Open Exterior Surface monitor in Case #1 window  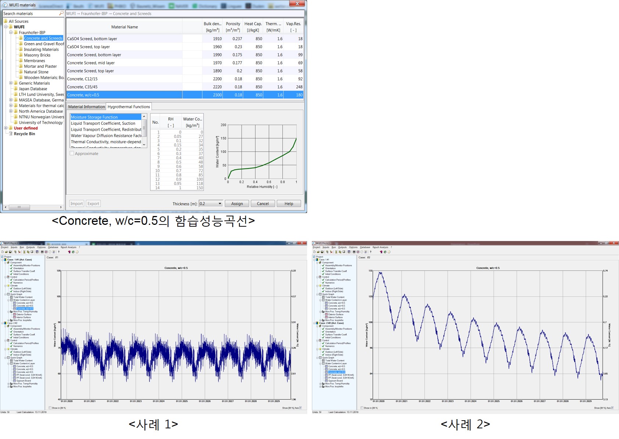24,315
